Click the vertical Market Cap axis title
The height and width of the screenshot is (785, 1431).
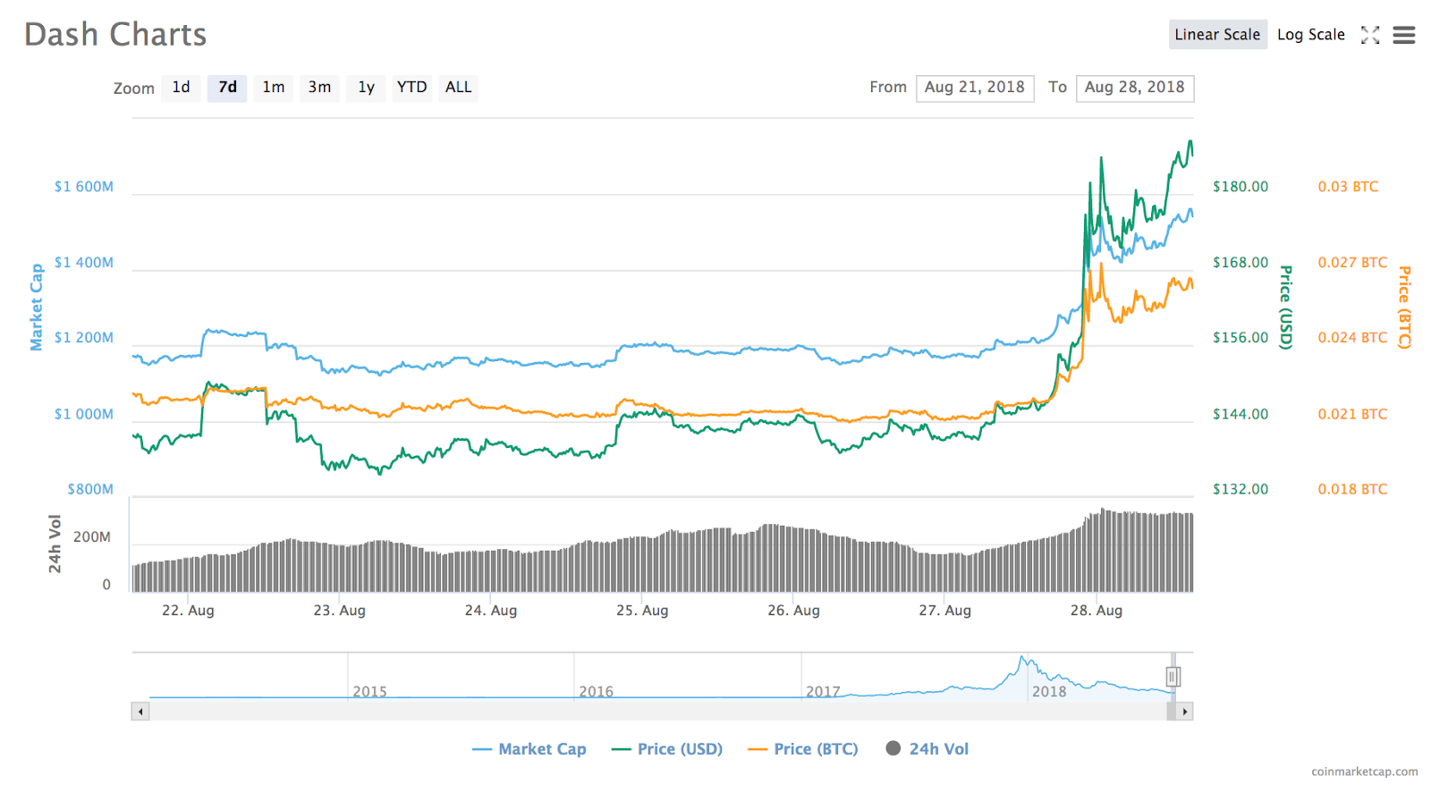click(x=37, y=307)
